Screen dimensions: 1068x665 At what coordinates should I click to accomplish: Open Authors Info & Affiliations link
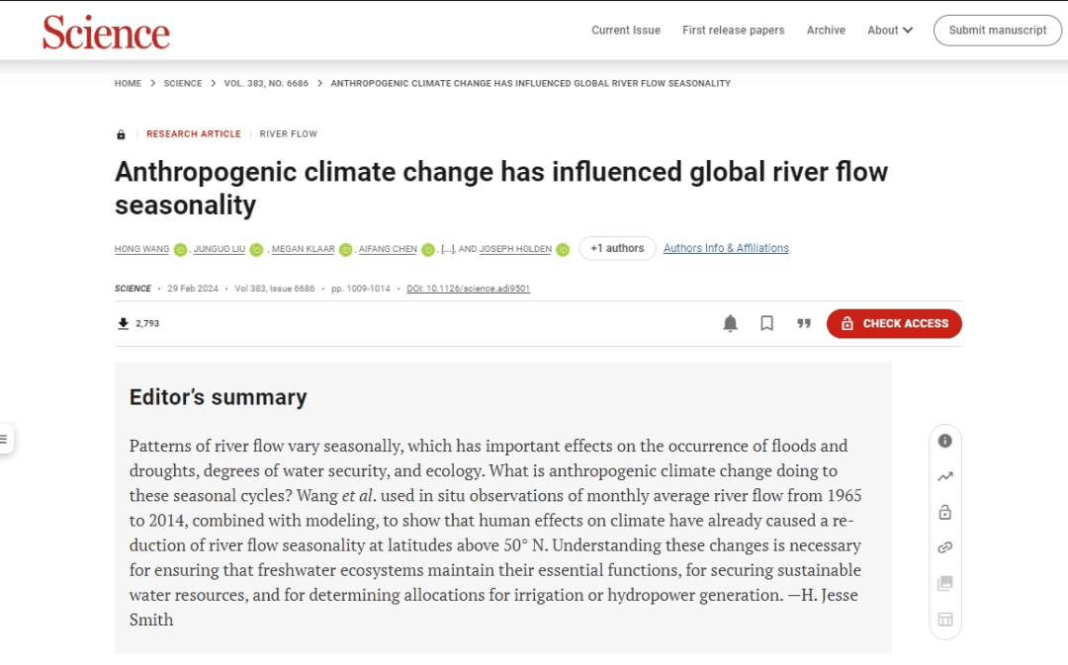click(726, 248)
